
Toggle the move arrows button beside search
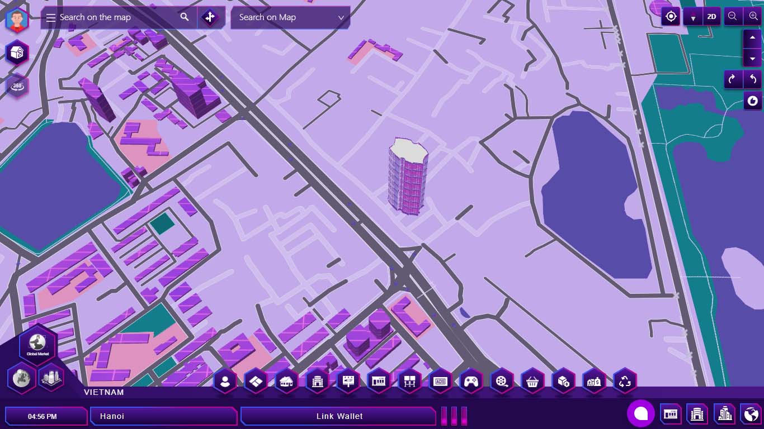click(210, 17)
